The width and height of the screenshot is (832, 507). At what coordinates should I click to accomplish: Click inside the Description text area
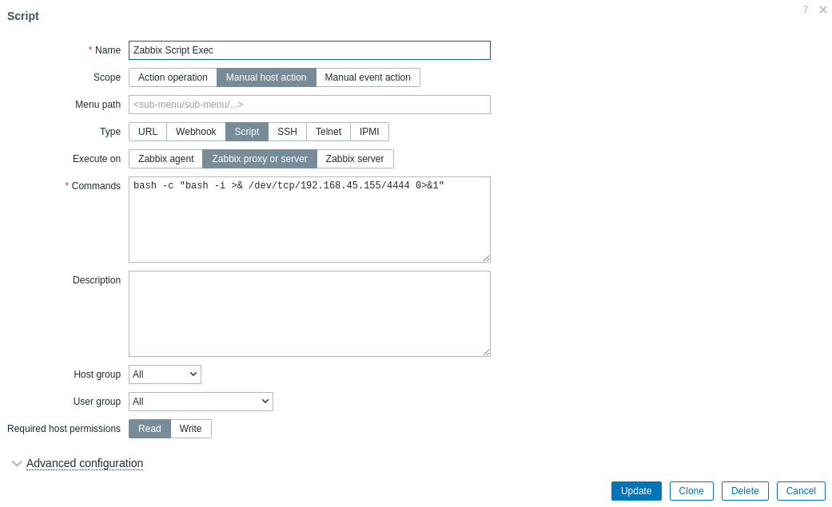coord(309,314)
